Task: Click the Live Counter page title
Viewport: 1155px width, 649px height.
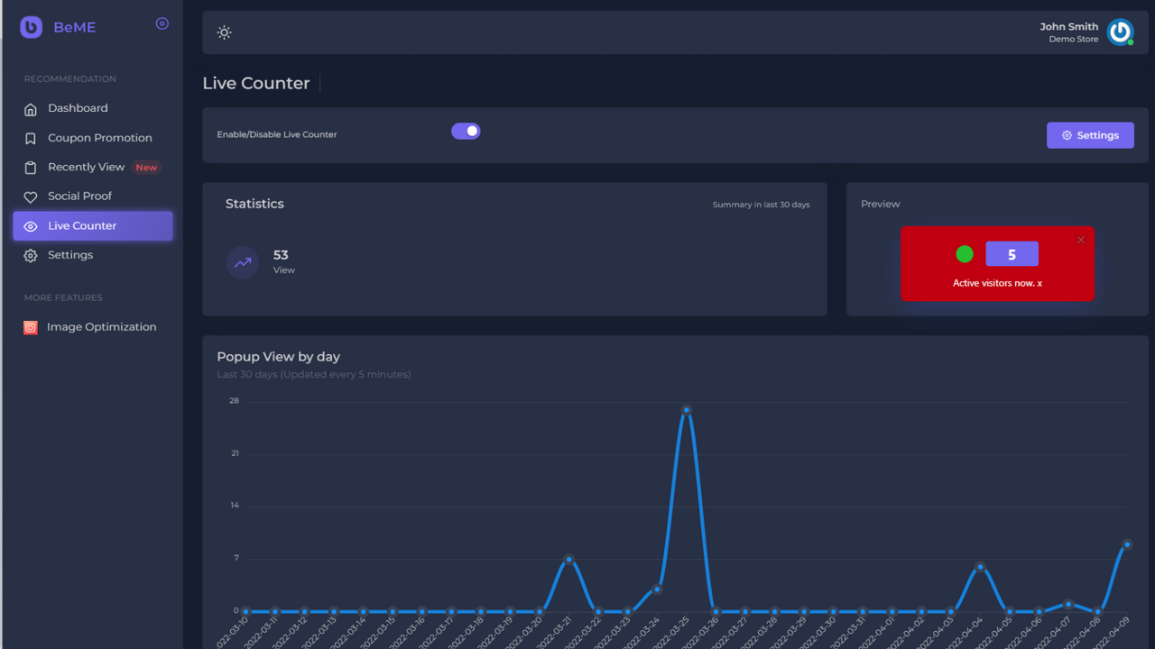Action: (256, 83)
